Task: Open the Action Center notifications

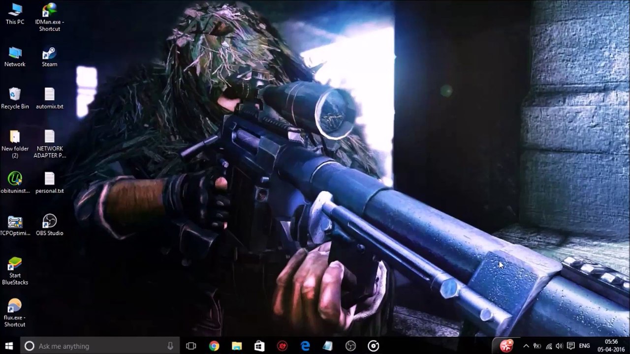Action: 571,346
